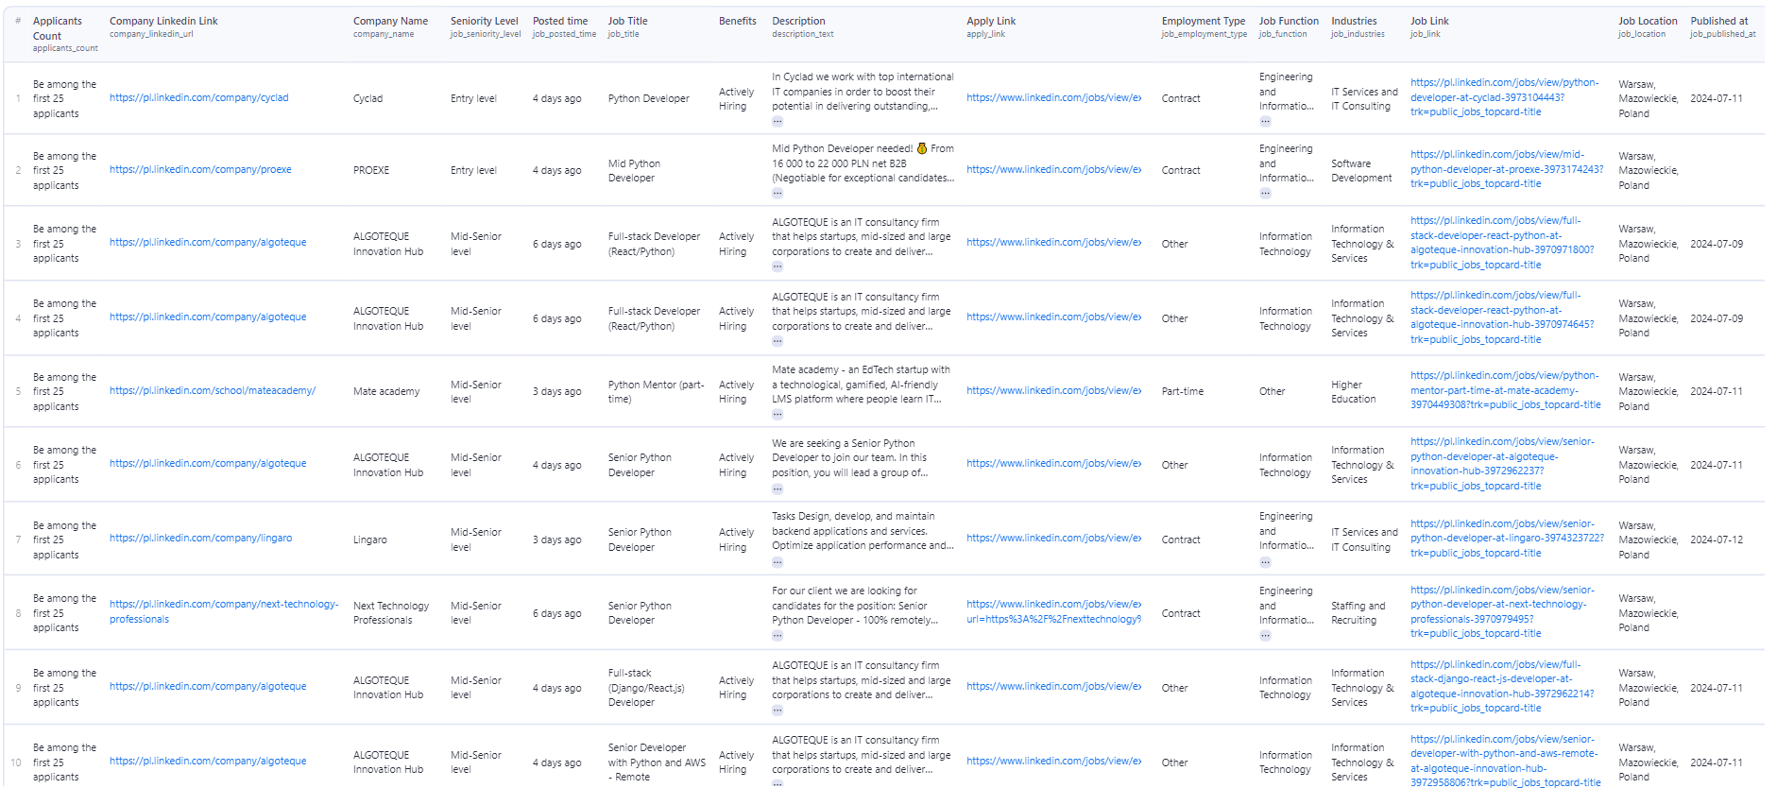Expand Job Function ellipsis in PROEXE row

pos(1265,193)
